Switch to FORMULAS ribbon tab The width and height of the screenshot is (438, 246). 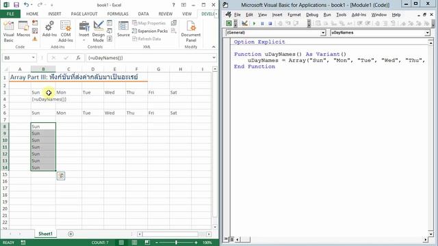click(118, 14)
